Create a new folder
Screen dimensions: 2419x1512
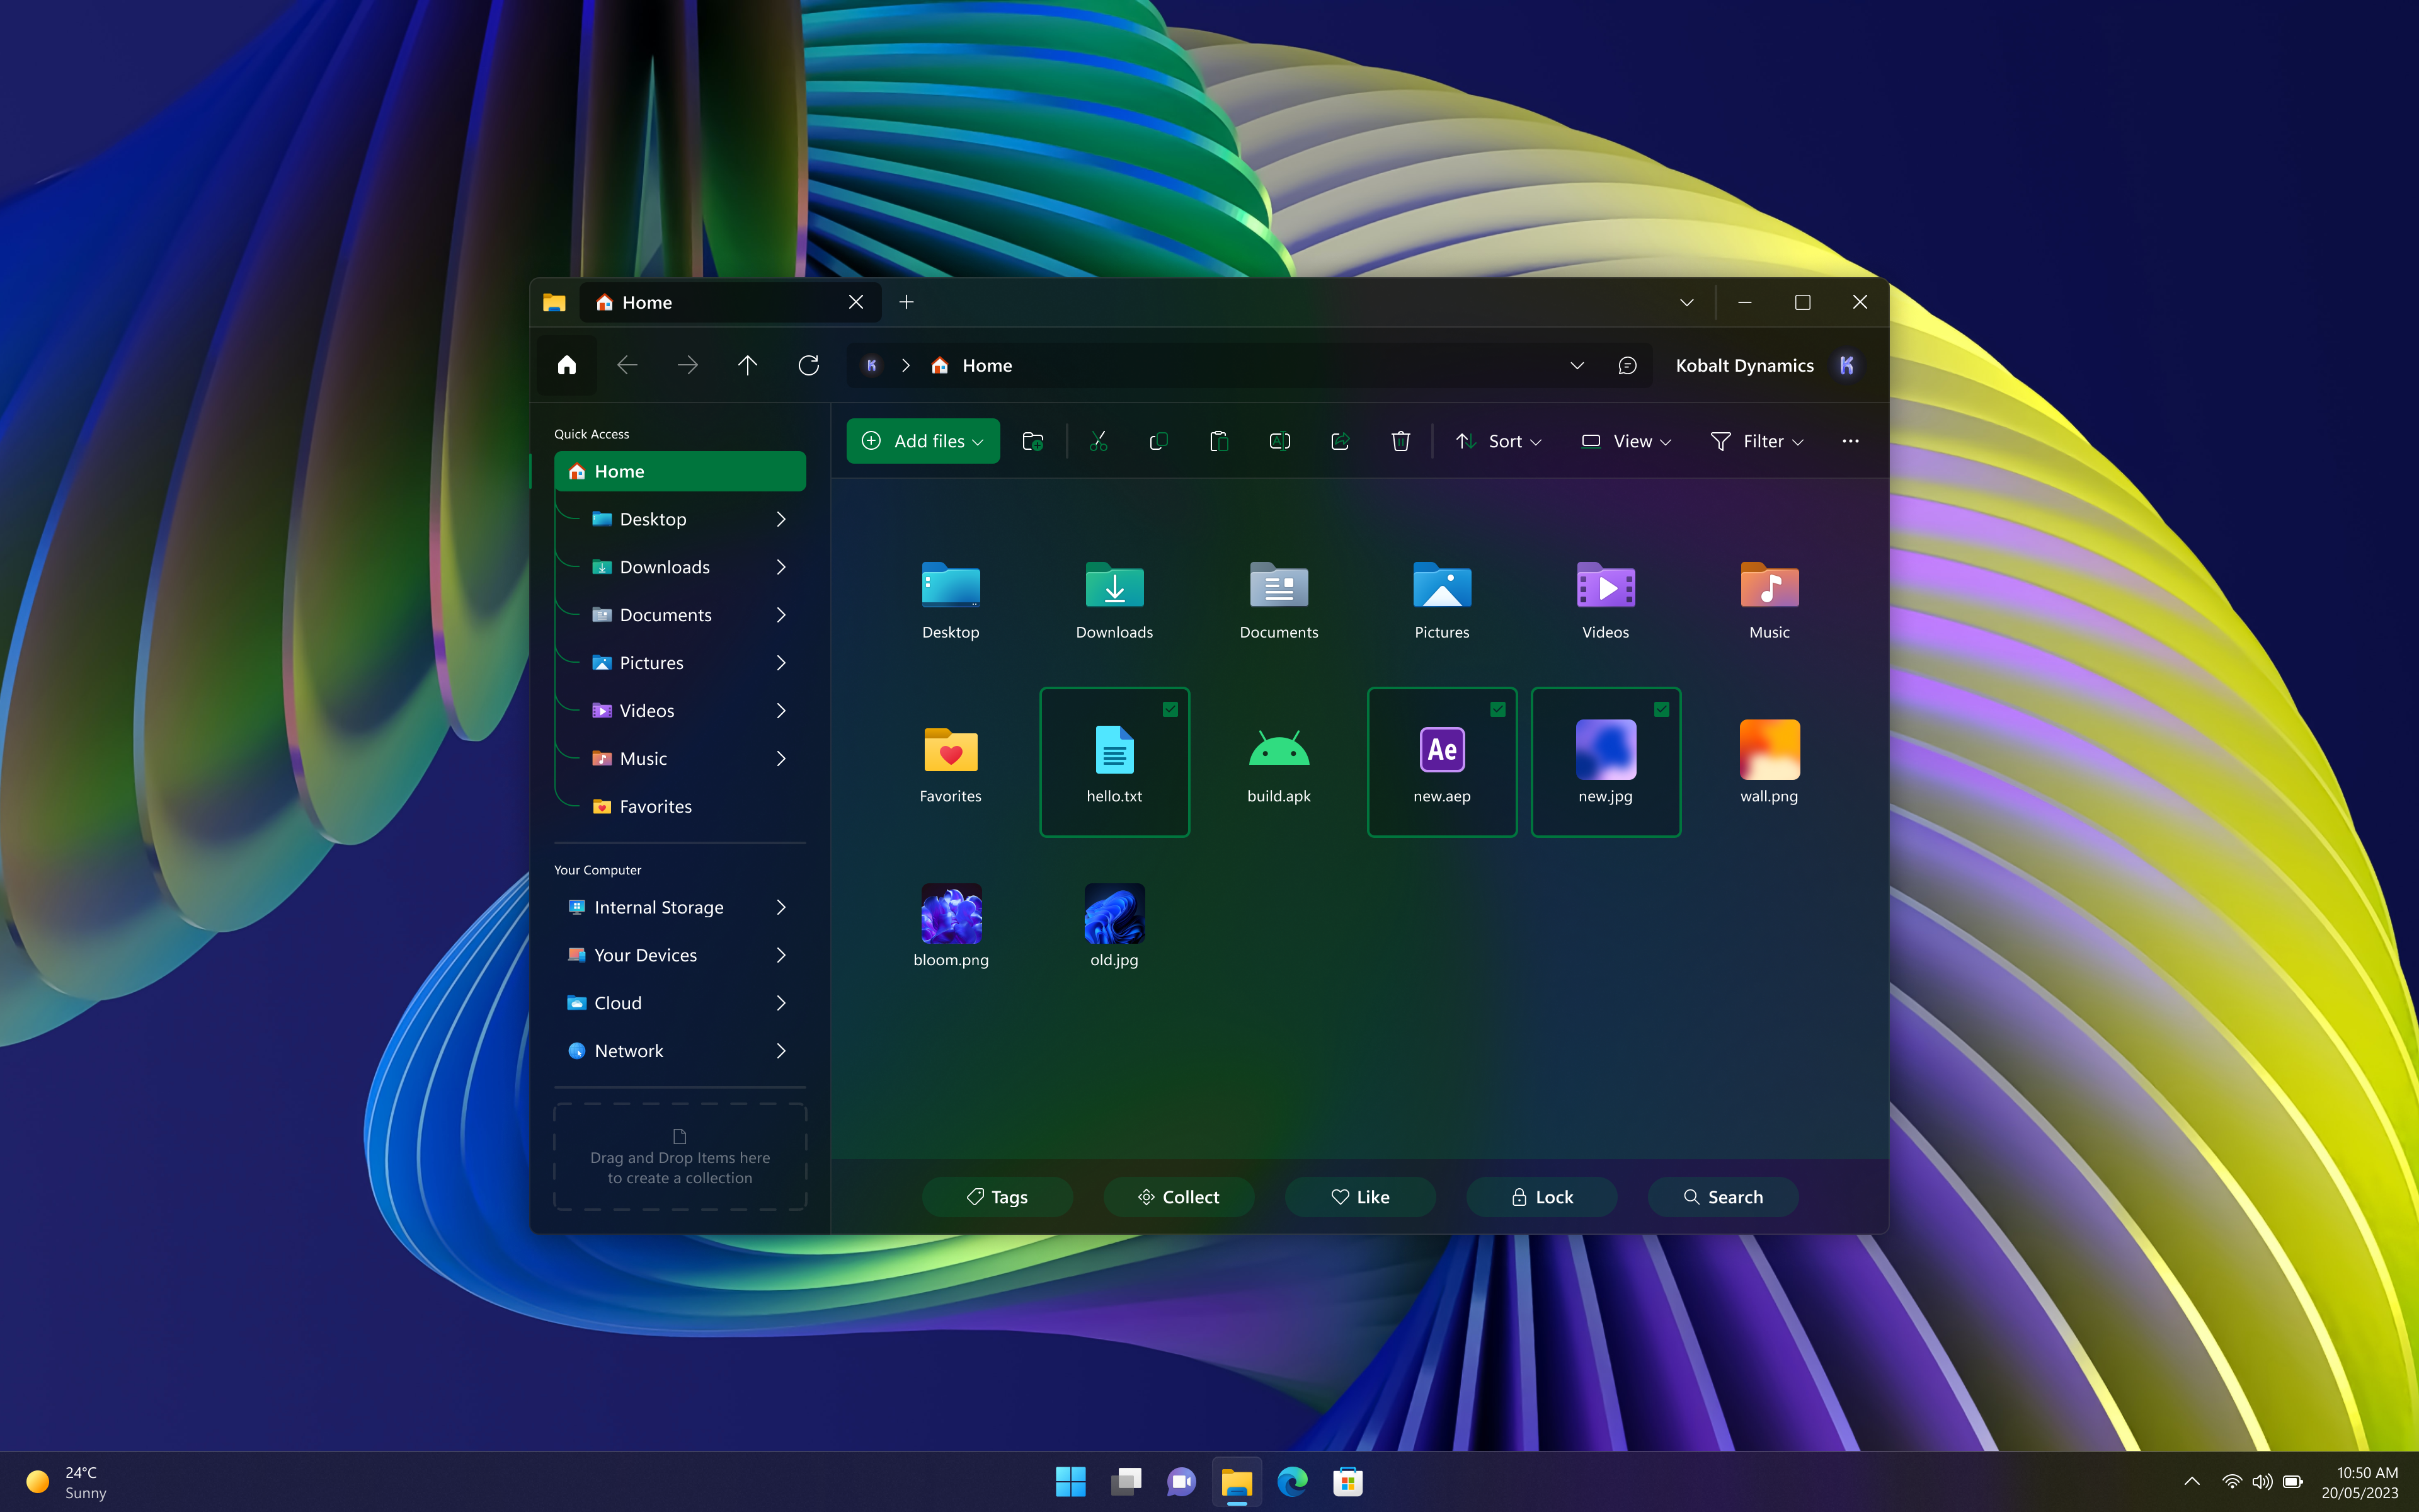[1034, 440]
